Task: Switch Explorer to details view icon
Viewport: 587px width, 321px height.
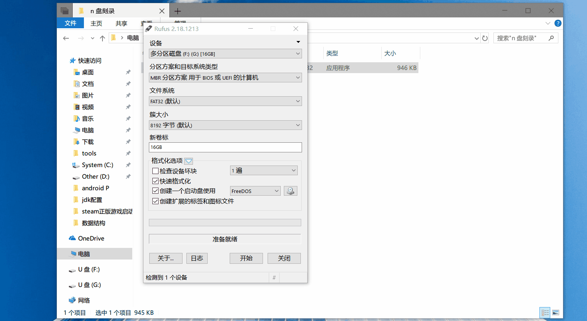Action: pyautogui.click(x=545, y=312)
